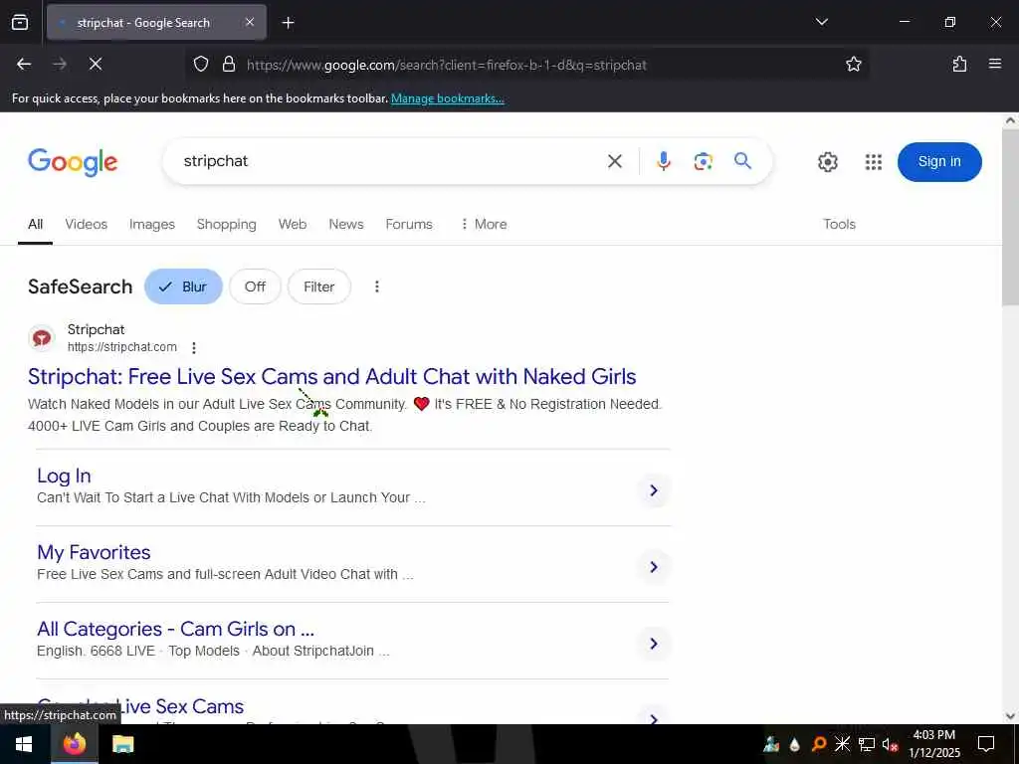Open File Explorer from the taskbar

click(x=122, y=744)
